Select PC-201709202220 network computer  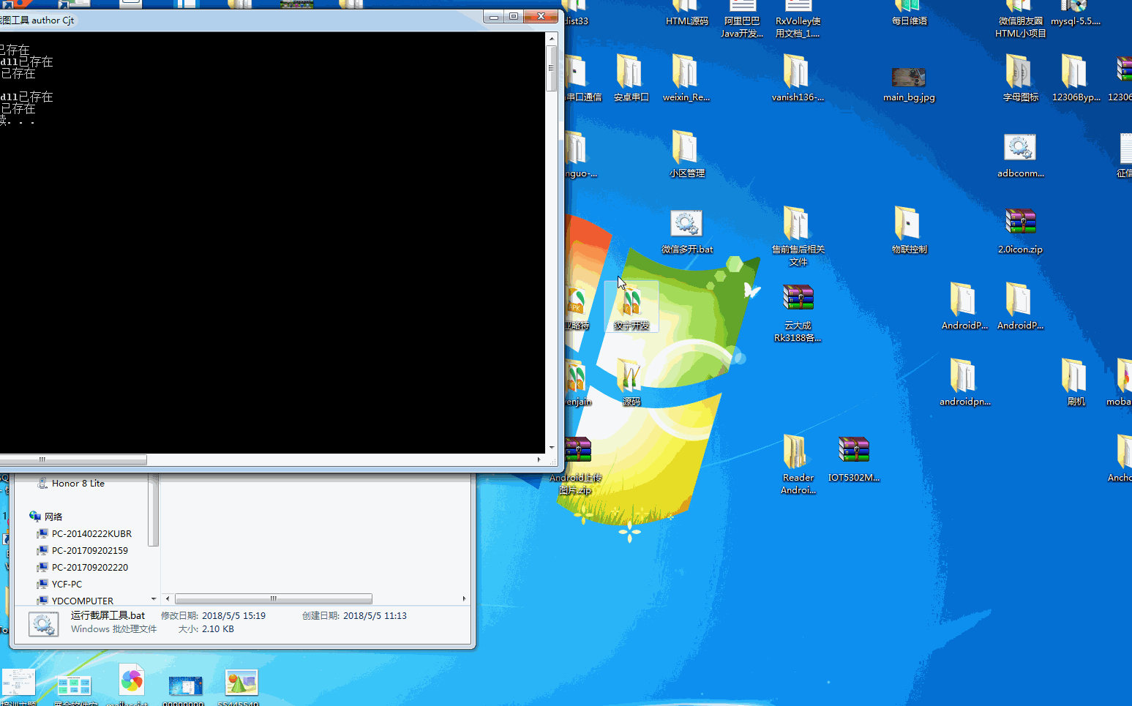pos(89,568)
